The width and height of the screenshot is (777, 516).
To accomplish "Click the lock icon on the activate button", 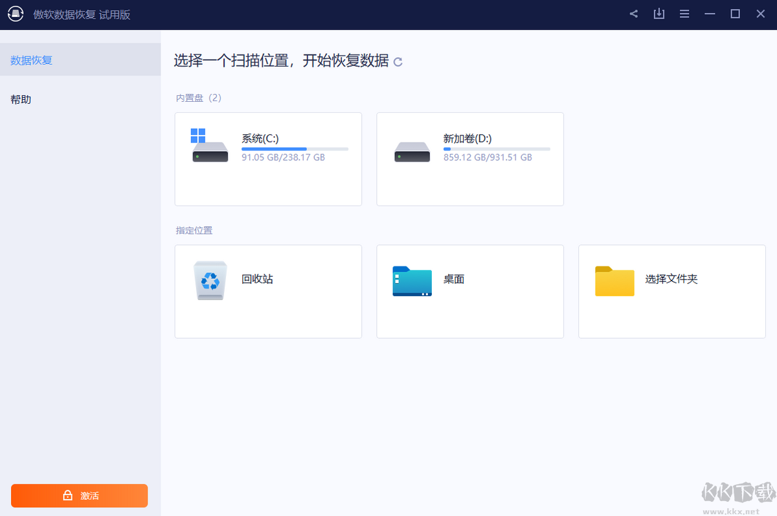I will pos(67,496).
